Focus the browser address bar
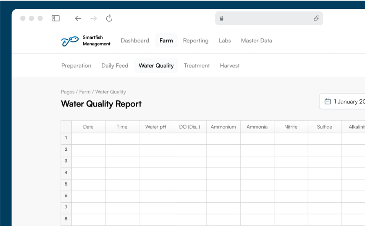 tap(269, 18)
